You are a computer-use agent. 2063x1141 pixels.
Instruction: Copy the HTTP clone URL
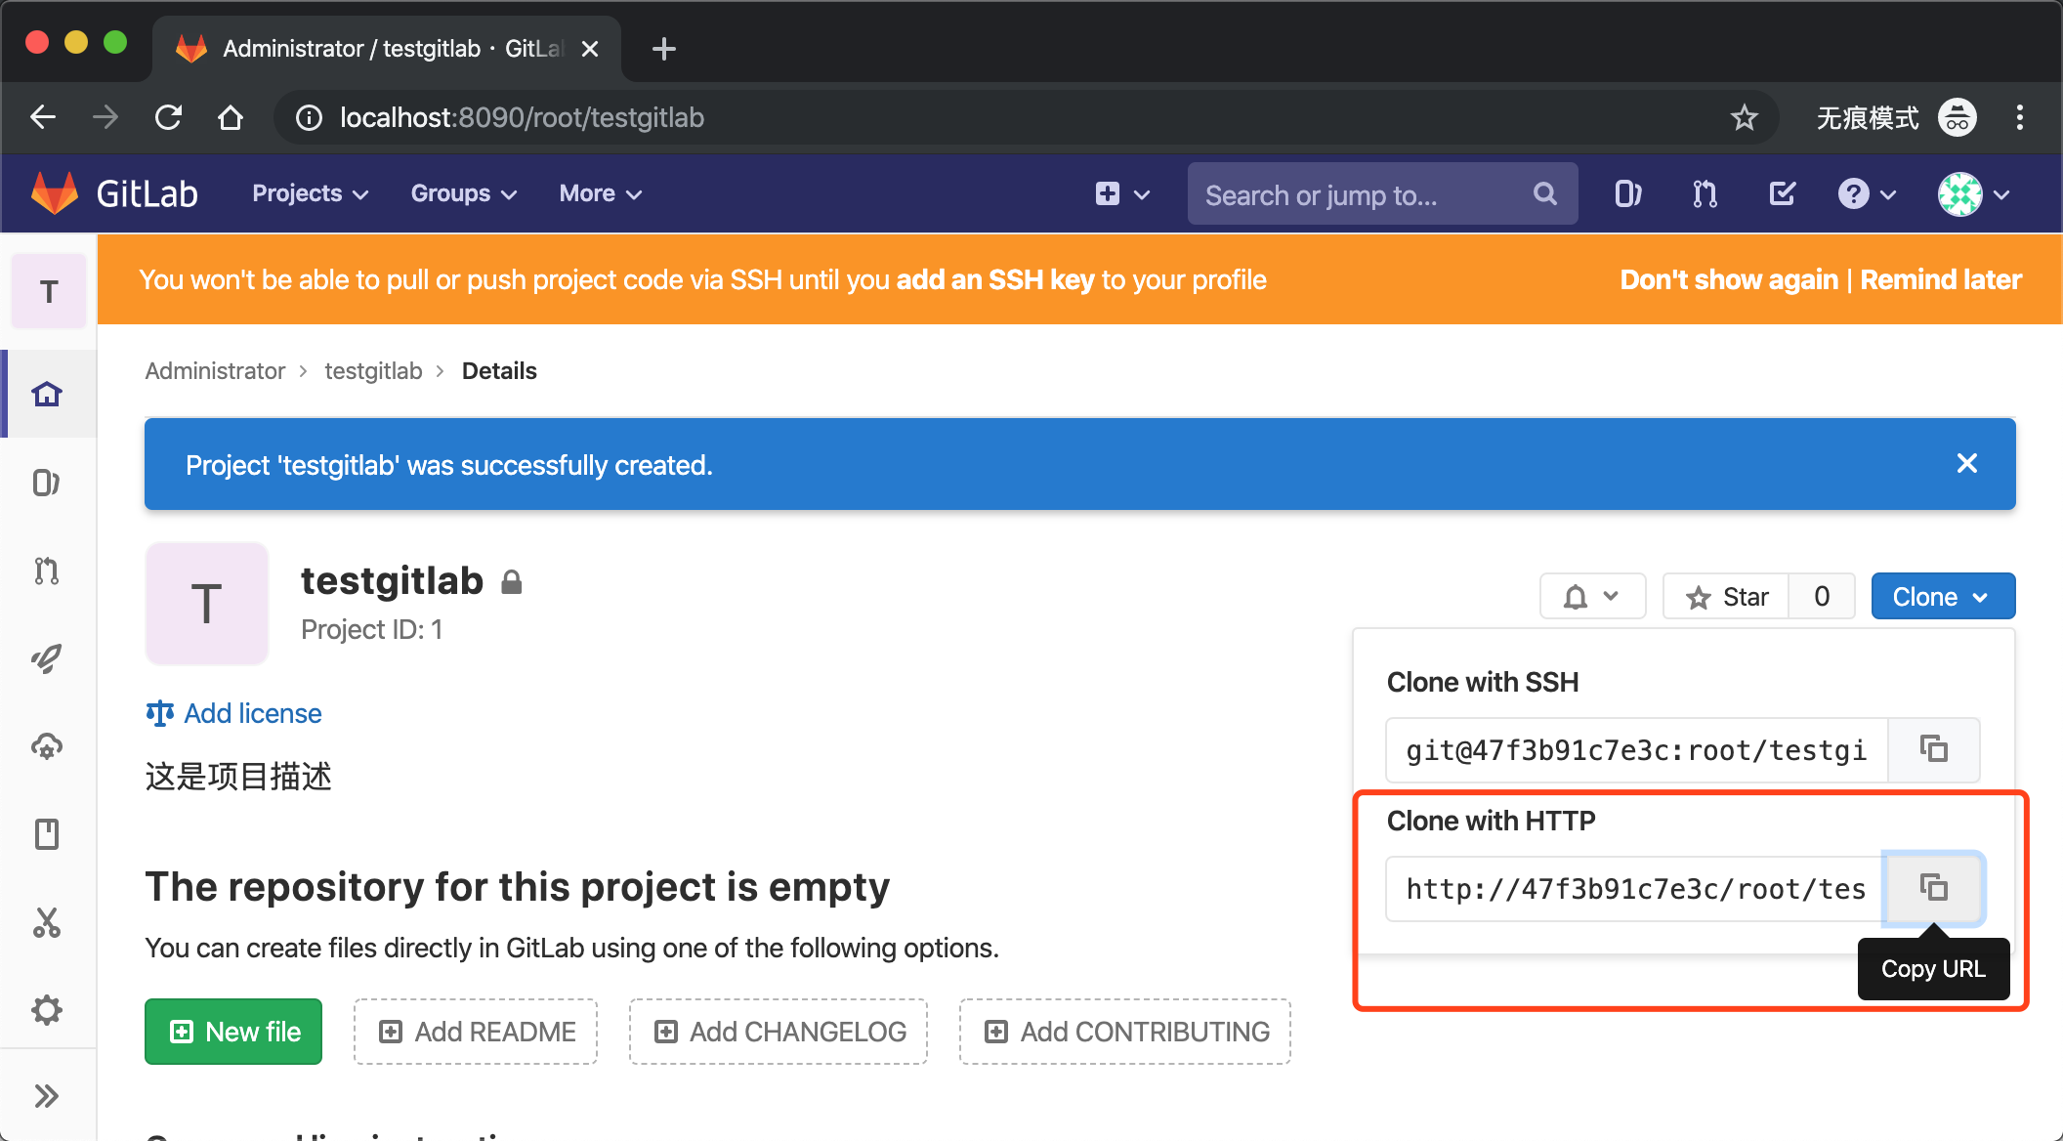click(1933, 888)
